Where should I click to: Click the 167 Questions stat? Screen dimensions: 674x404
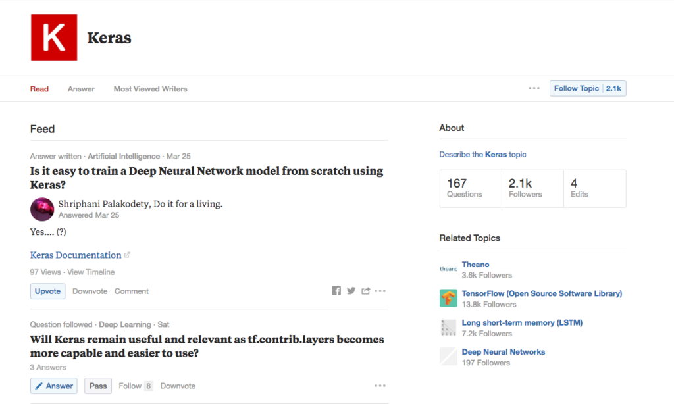pos(471,189)
